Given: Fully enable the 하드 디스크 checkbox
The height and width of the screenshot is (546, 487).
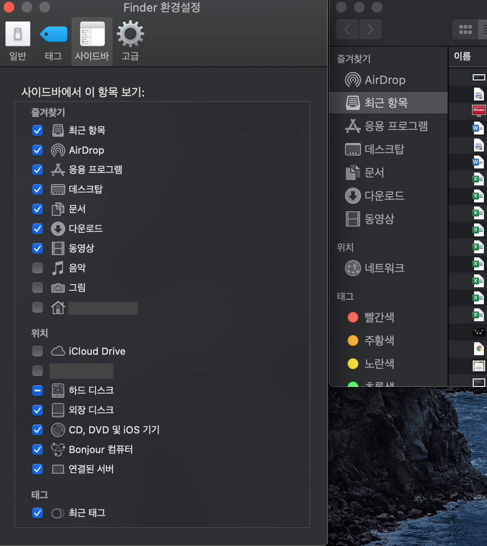Looking at the screenshot, I should click(38, 391).
